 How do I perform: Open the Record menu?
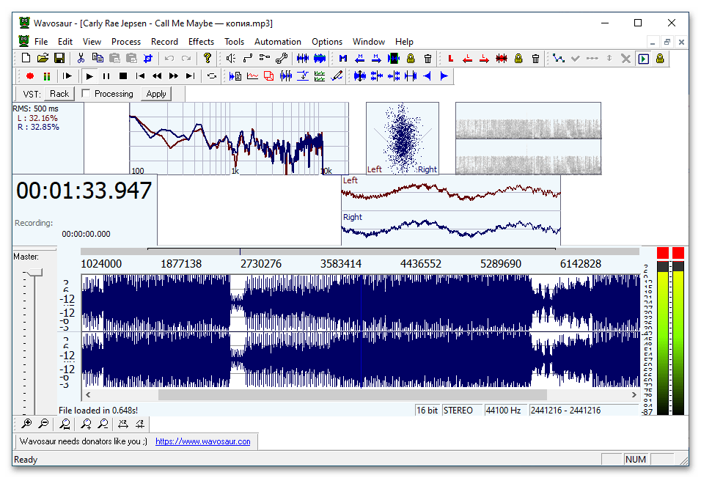click(x=164, y=42)
